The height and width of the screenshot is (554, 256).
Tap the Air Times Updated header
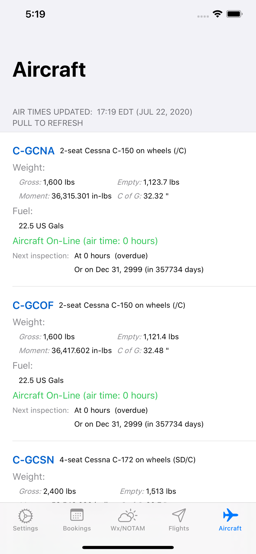pyautogui.click(x=103, y=112)
